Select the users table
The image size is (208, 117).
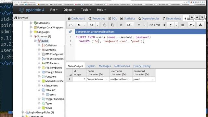click(x=52, y=95)
